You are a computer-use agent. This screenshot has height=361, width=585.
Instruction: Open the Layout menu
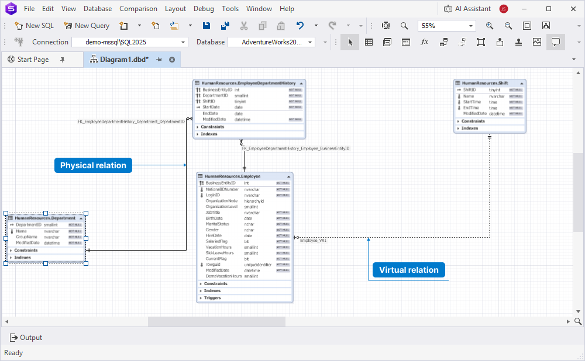coord(175,9)
